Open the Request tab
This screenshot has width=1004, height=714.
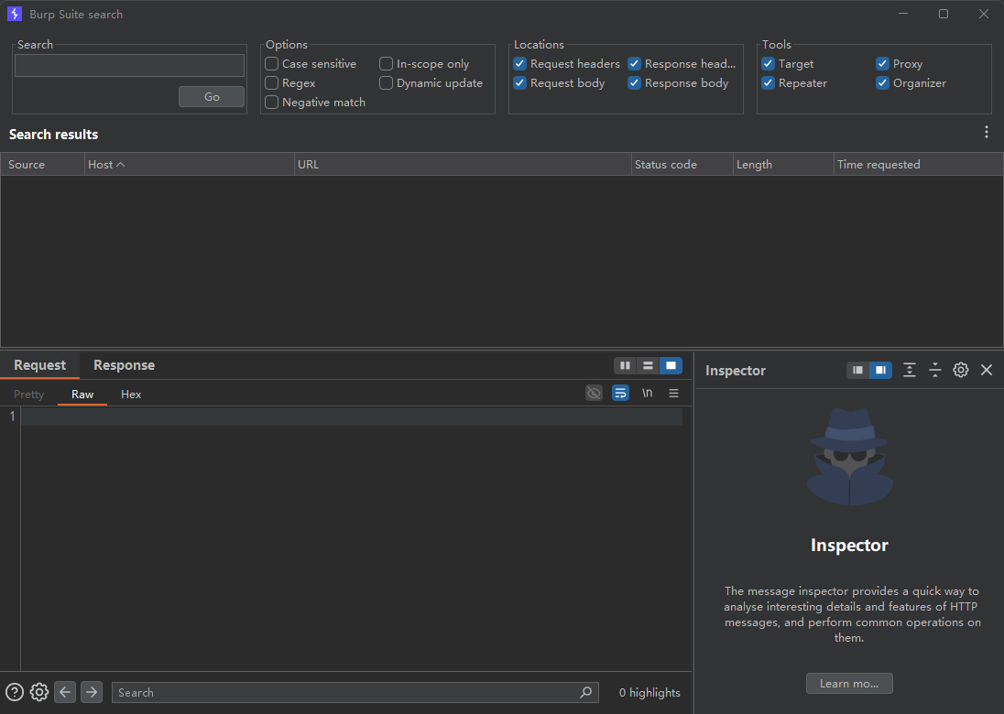pos(39,364)
